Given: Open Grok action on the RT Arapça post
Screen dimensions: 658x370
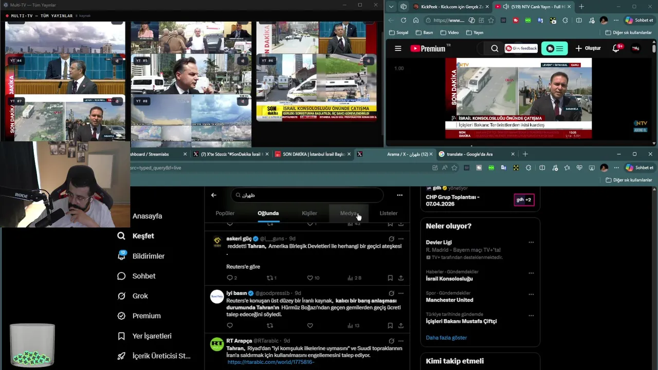Looking at the screenshot, I should [391, 341].
